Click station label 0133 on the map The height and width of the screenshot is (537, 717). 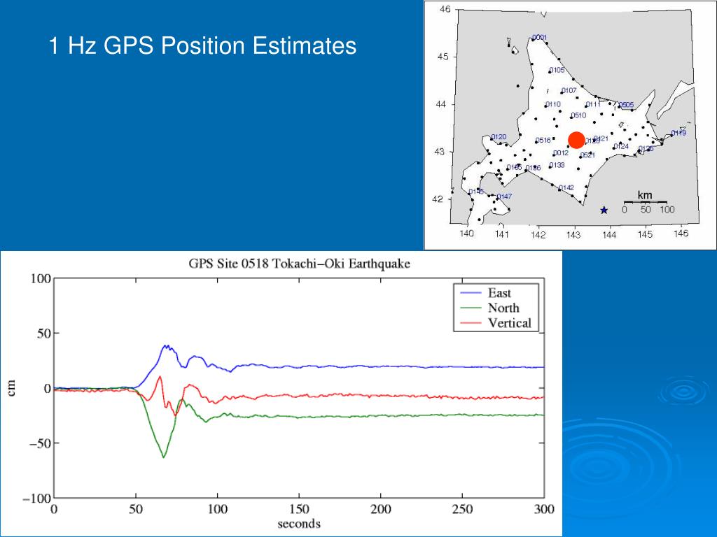coord(557,165)
